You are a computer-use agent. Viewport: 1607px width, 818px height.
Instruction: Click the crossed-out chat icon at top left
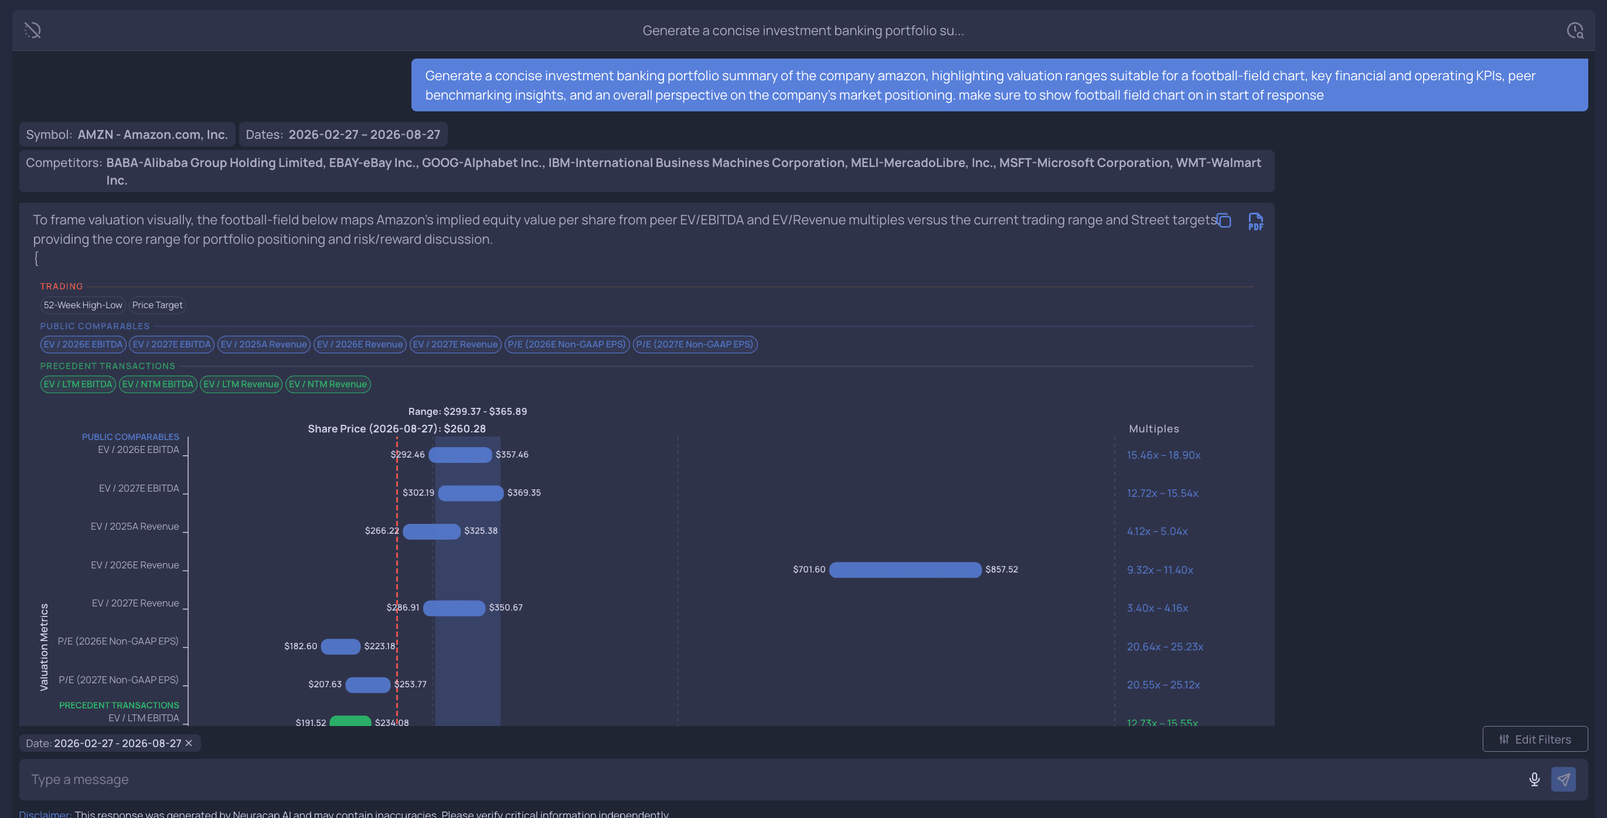pos(32,30)
